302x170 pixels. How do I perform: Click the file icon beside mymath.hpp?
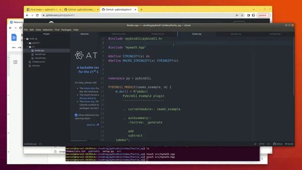[x=33, y=58]
